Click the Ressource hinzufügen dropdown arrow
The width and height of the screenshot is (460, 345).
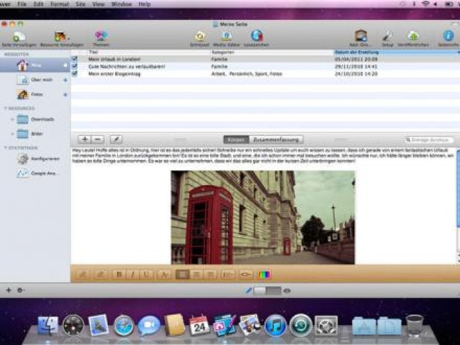pyautogui.click(x=68, y=38)
